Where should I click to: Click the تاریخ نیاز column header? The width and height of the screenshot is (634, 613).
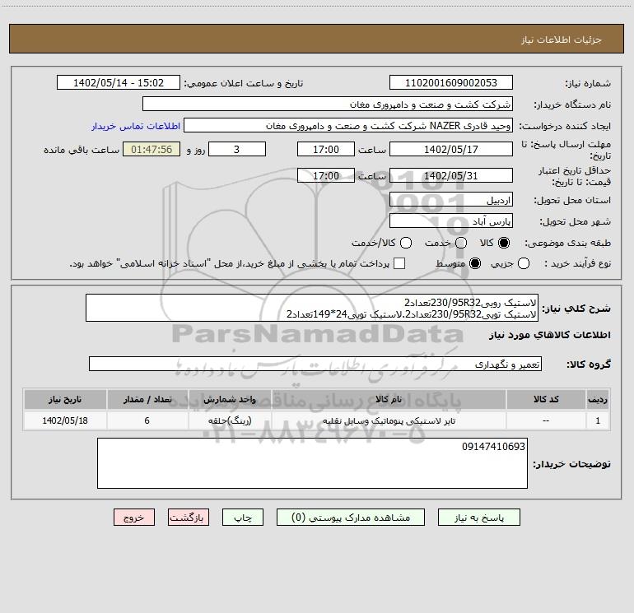(x=65, y=399)
